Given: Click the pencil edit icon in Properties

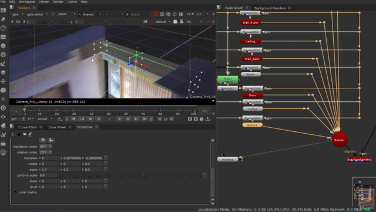Looking at the screenshot, I should coord(30,134).
